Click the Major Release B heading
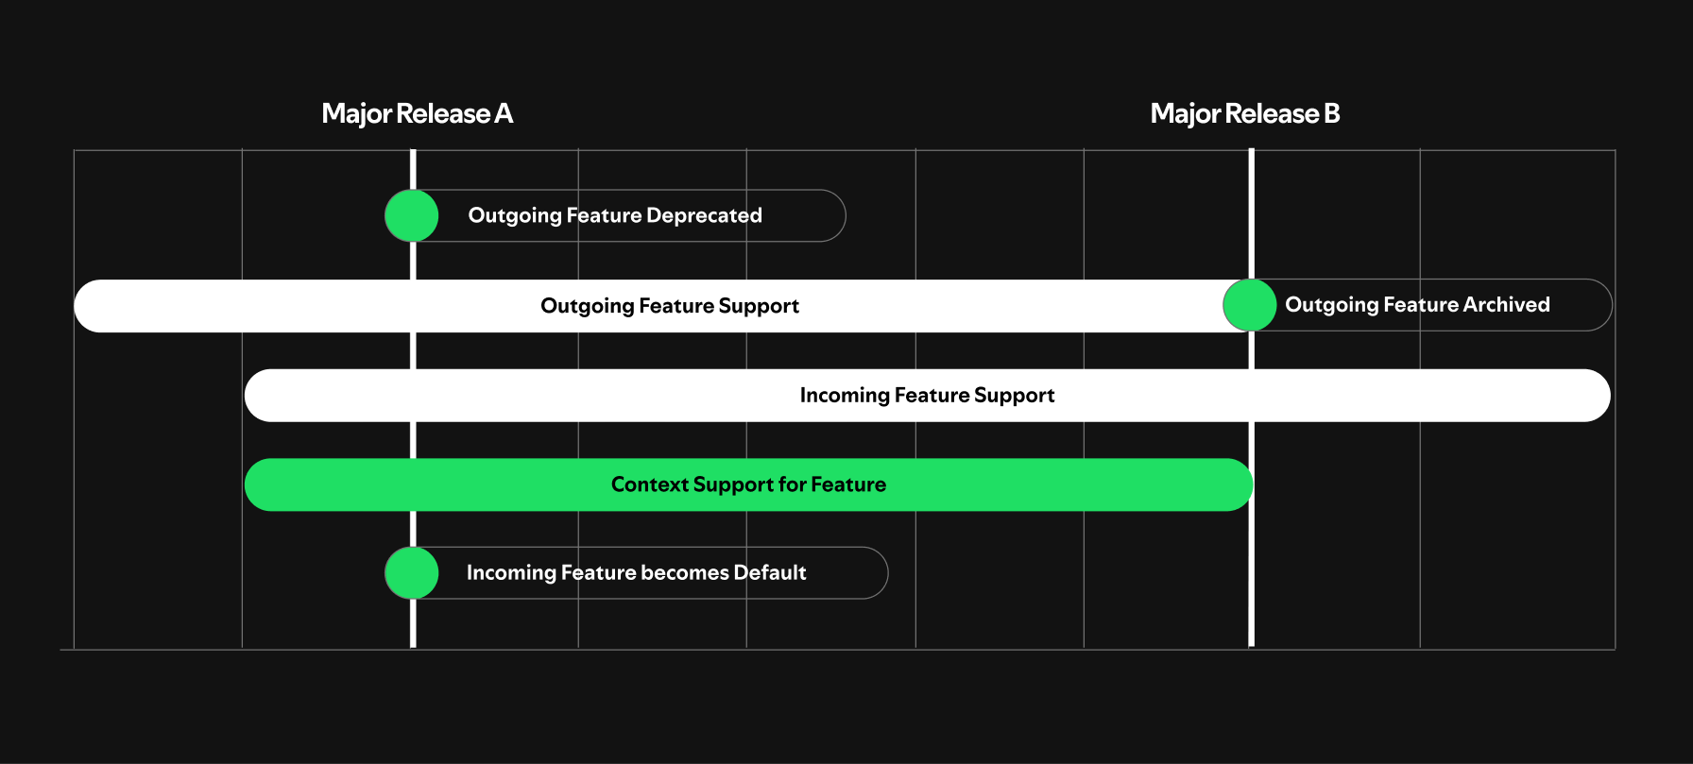Viewport: 1693px width, 764px height. pyautogui.click(x=1244, y=114)
